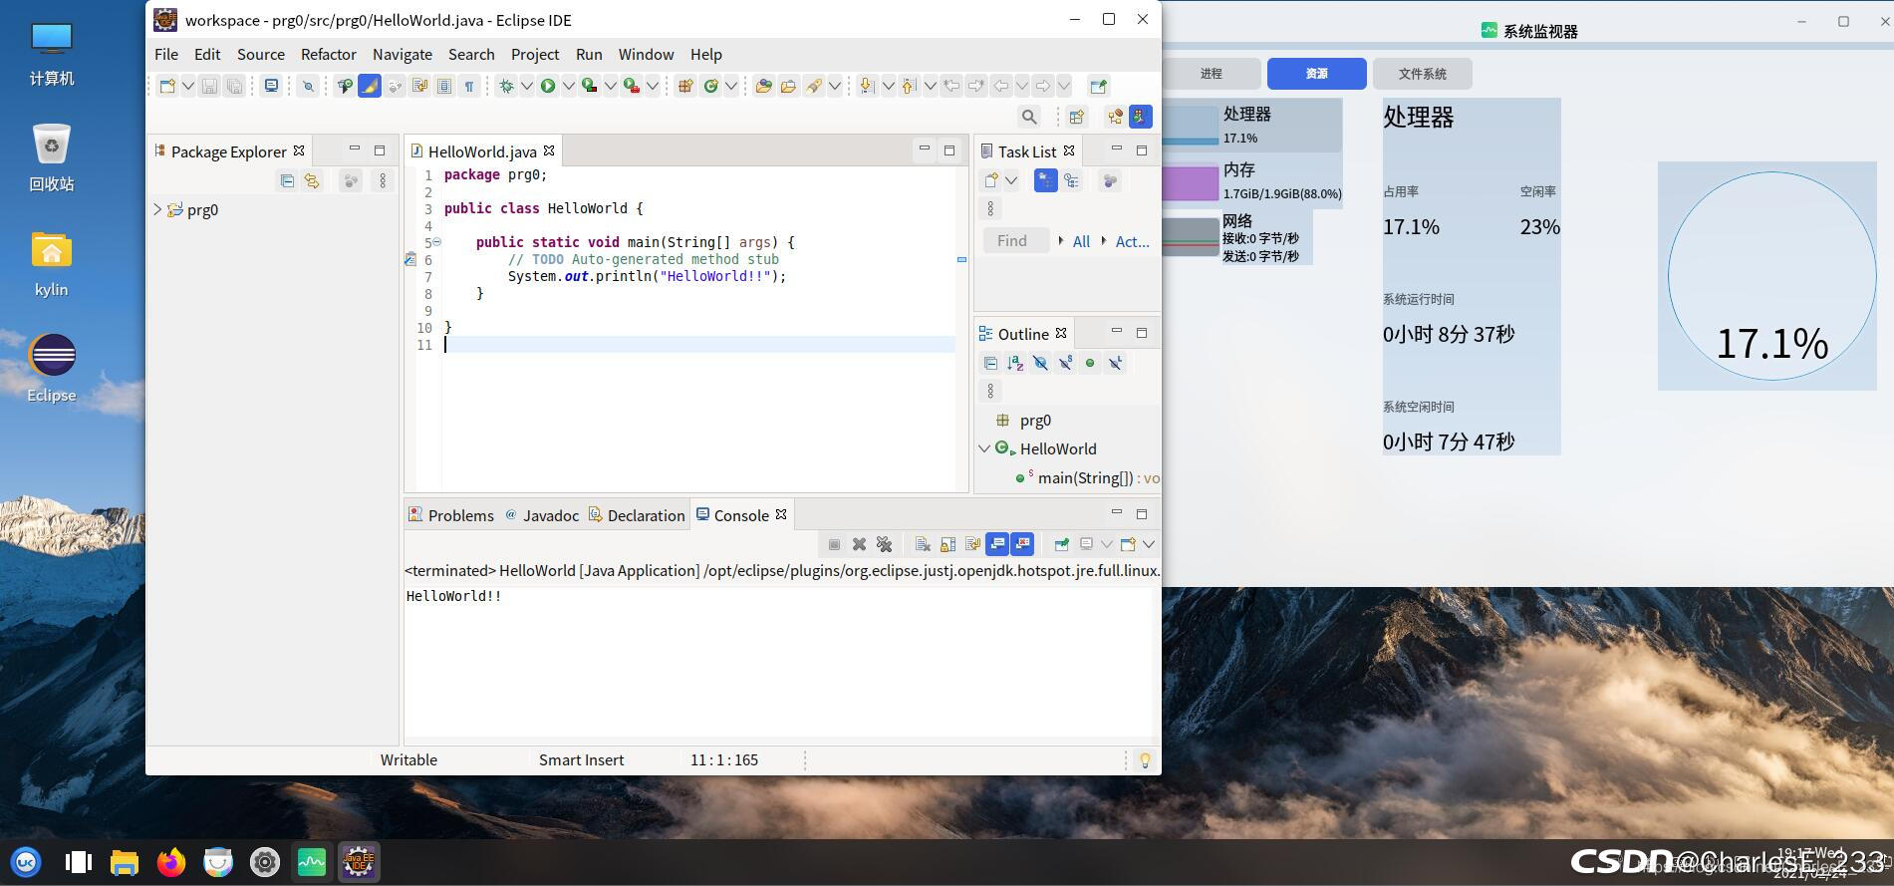Open the Package Explorer View Menu dots
This screenshot has height=886, width=1894.
pos(383,180)
